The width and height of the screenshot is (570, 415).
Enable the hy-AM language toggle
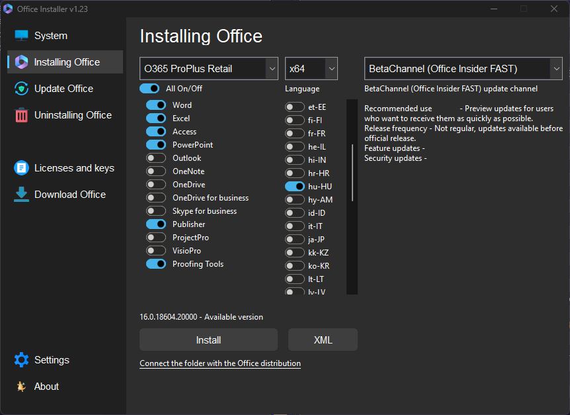click(295, 200)
